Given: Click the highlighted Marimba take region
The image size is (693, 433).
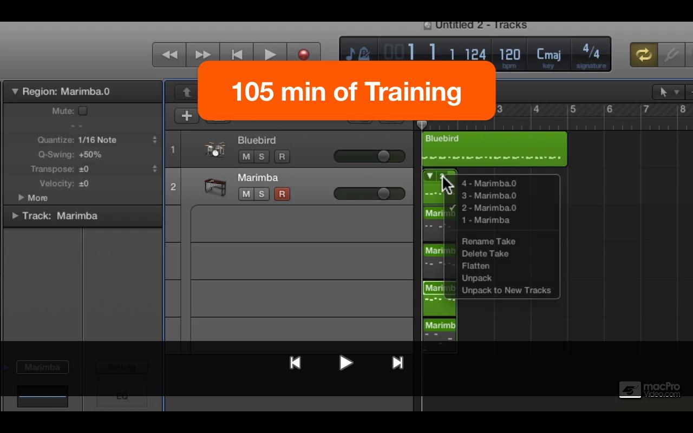Looking at the screenshot, I should [439, 298].
